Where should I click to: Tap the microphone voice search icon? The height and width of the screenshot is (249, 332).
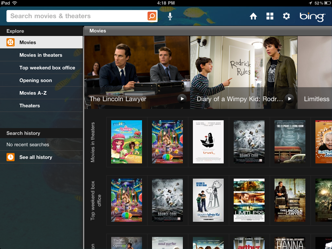(x=170, y=16)
